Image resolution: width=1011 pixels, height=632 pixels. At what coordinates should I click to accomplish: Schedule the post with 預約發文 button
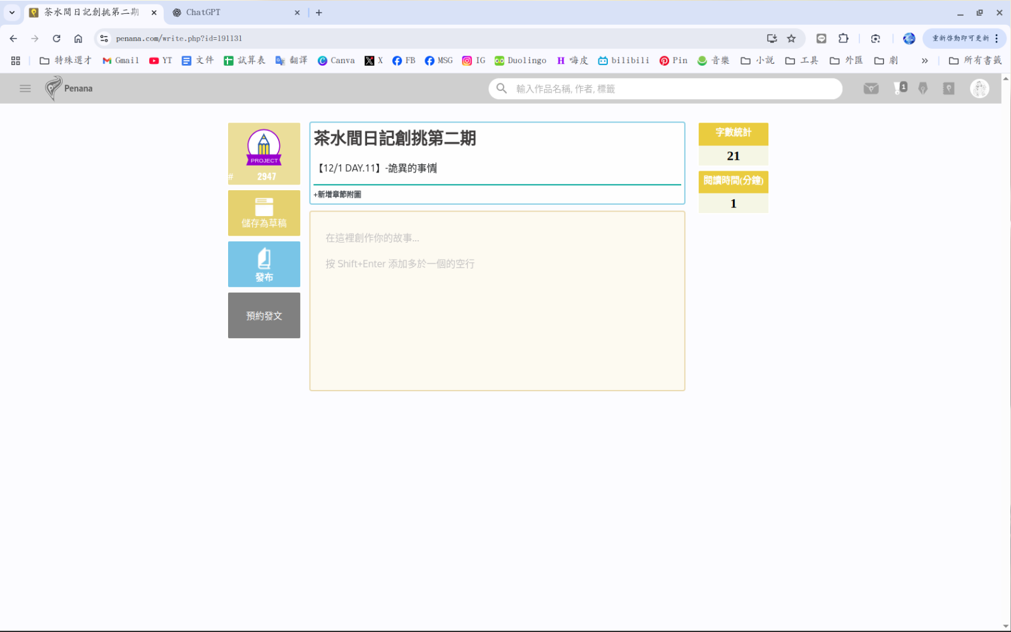pos(264,315)
